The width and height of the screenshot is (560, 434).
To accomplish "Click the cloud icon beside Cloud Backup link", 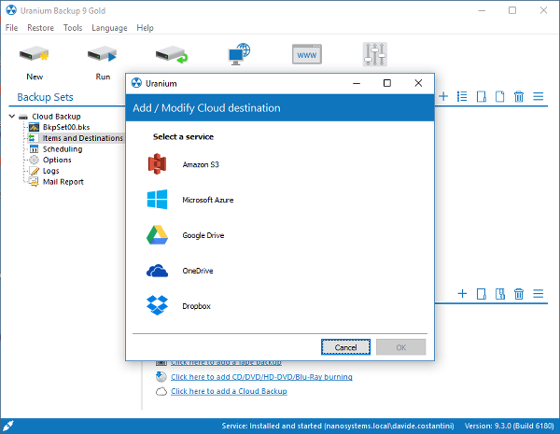I will (161, 391).
